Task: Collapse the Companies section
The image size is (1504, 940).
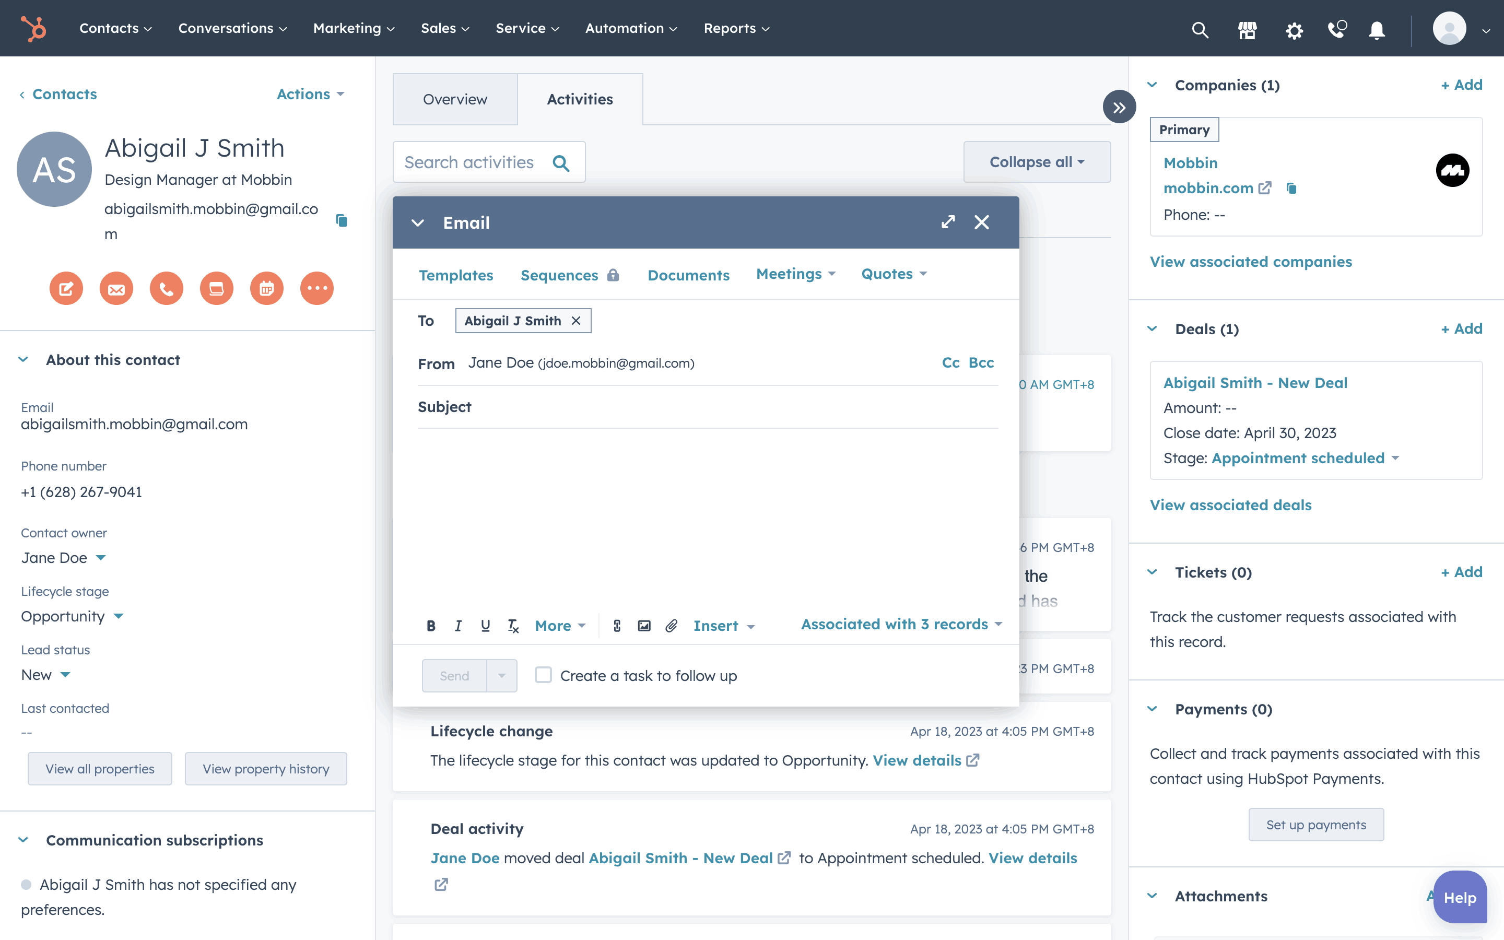Action: [x=1152, y=85]
